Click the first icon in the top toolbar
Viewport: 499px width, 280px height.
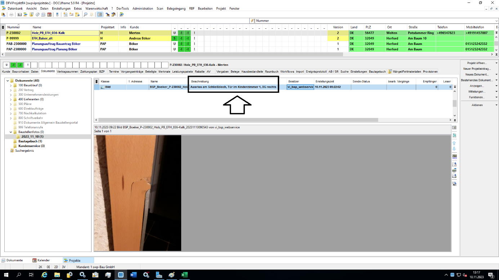tap(4, 14)
